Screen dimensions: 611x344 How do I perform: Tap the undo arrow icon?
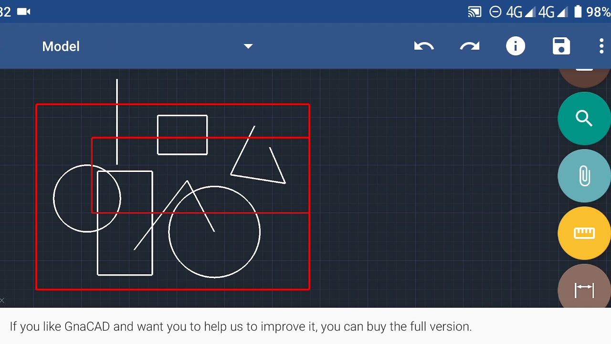(424, 46)
